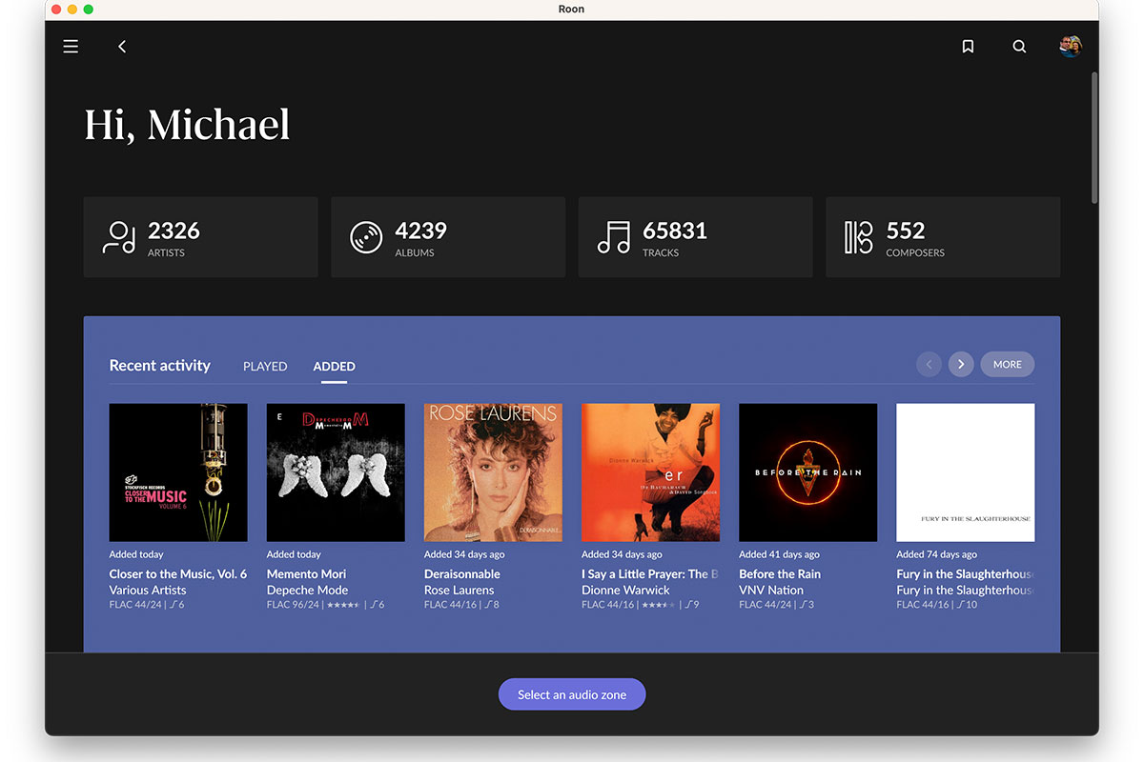Click Memento Mori star rating
This screenshot has height=762, width=1144.
[343, 605]
